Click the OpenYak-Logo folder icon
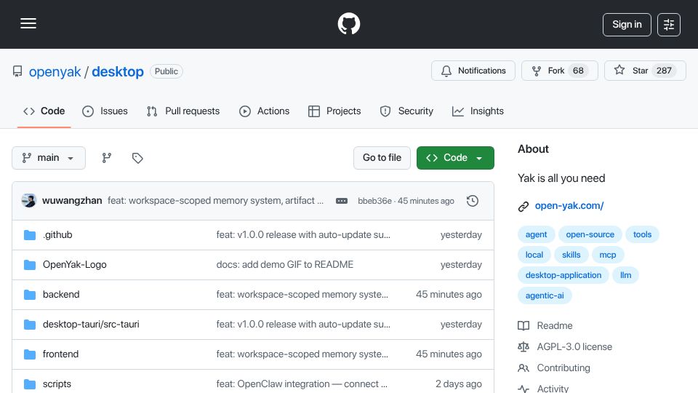This screenshot has width=698, height=393. (x=30, y=265)
